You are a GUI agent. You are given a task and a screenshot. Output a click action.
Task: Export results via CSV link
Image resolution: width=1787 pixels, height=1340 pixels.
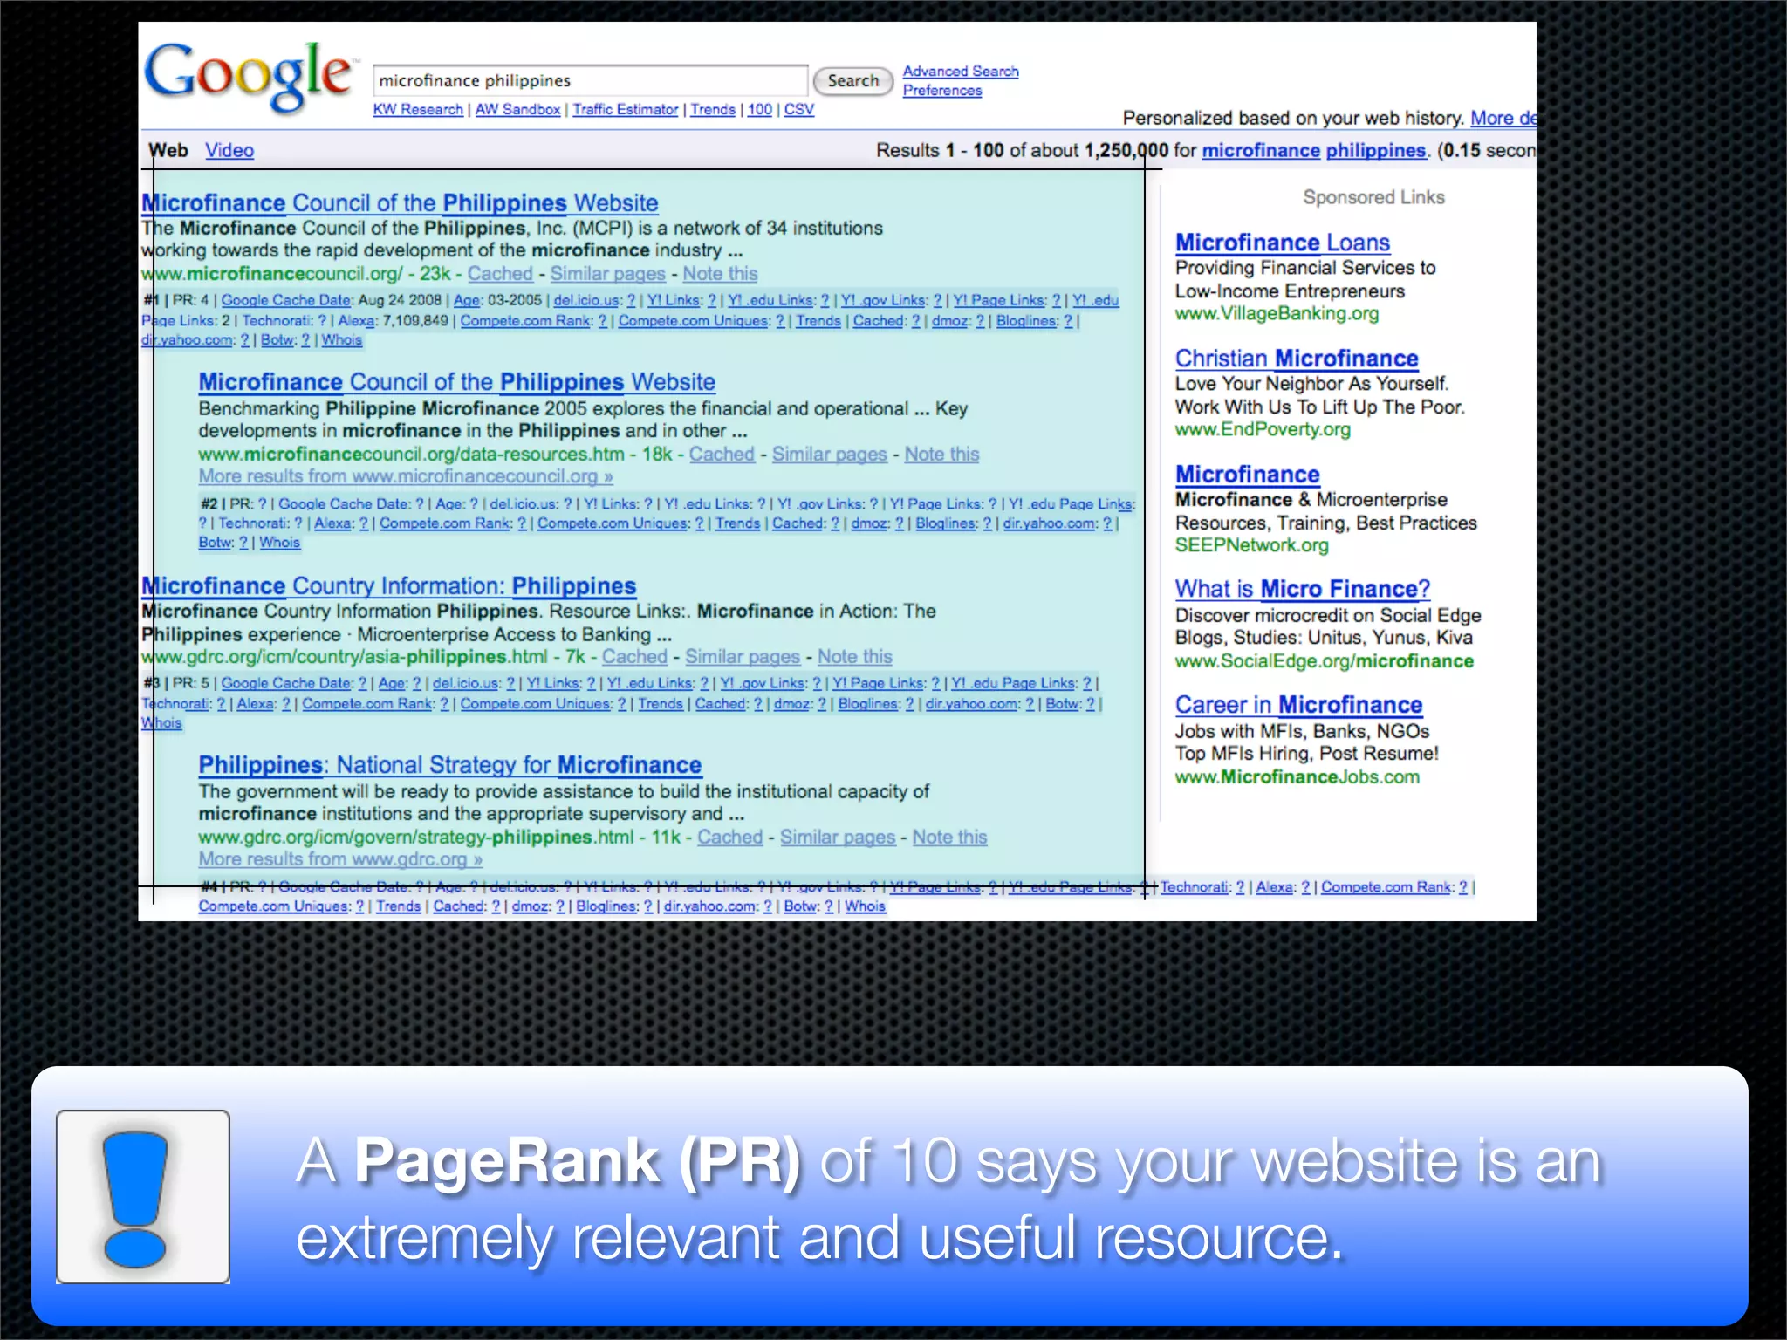click(798, 109)
